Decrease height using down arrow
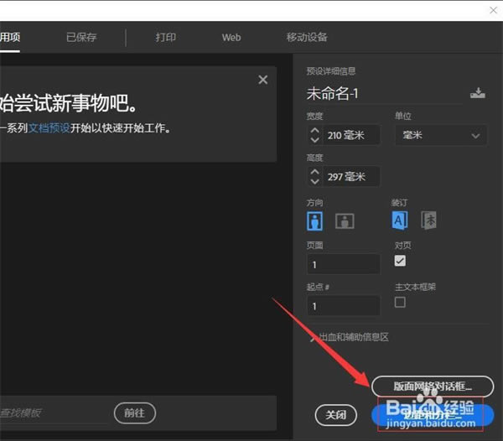The height and width of the screenshot is (441, 503). [314, 182]
